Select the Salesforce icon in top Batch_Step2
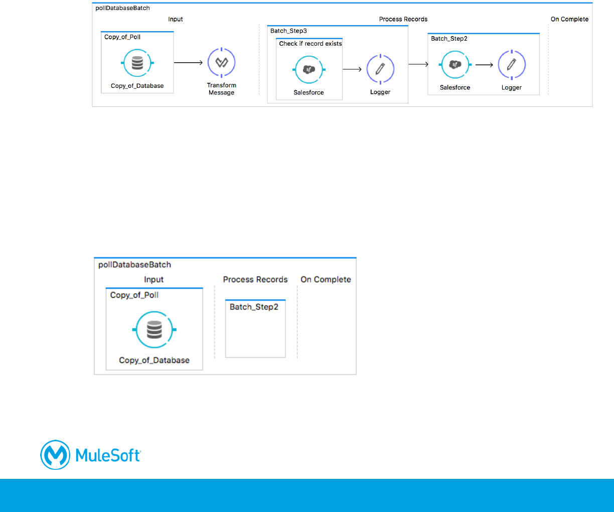The width and height of the screenshot is (614, 512). (455, 65)
